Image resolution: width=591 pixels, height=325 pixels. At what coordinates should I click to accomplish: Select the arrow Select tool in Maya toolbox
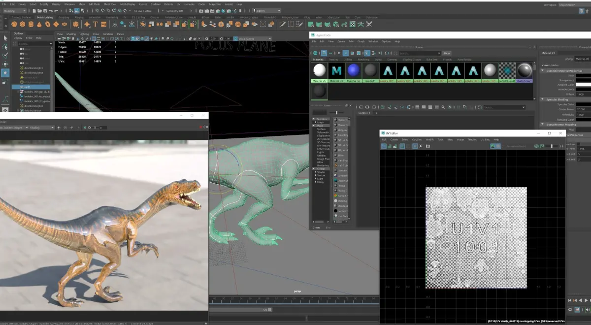pyautogui.click(x=5, y=38)
